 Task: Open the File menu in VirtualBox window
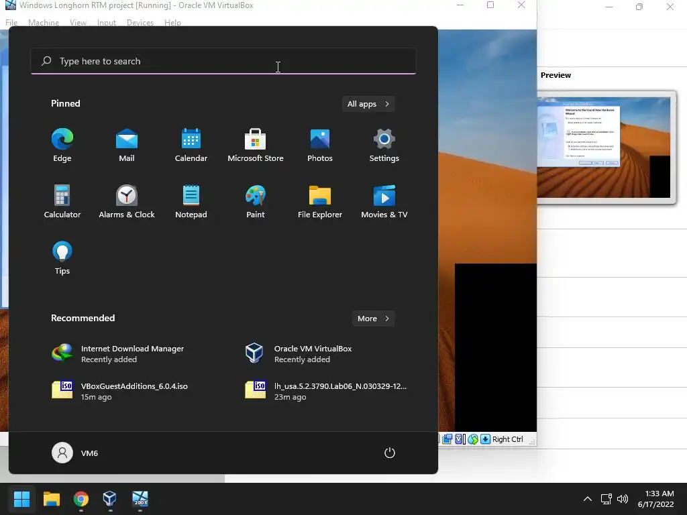(x=11, y=22)
